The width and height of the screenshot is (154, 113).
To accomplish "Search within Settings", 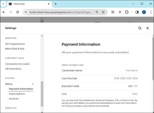I will pyautogui.click(x=140, y=28).
